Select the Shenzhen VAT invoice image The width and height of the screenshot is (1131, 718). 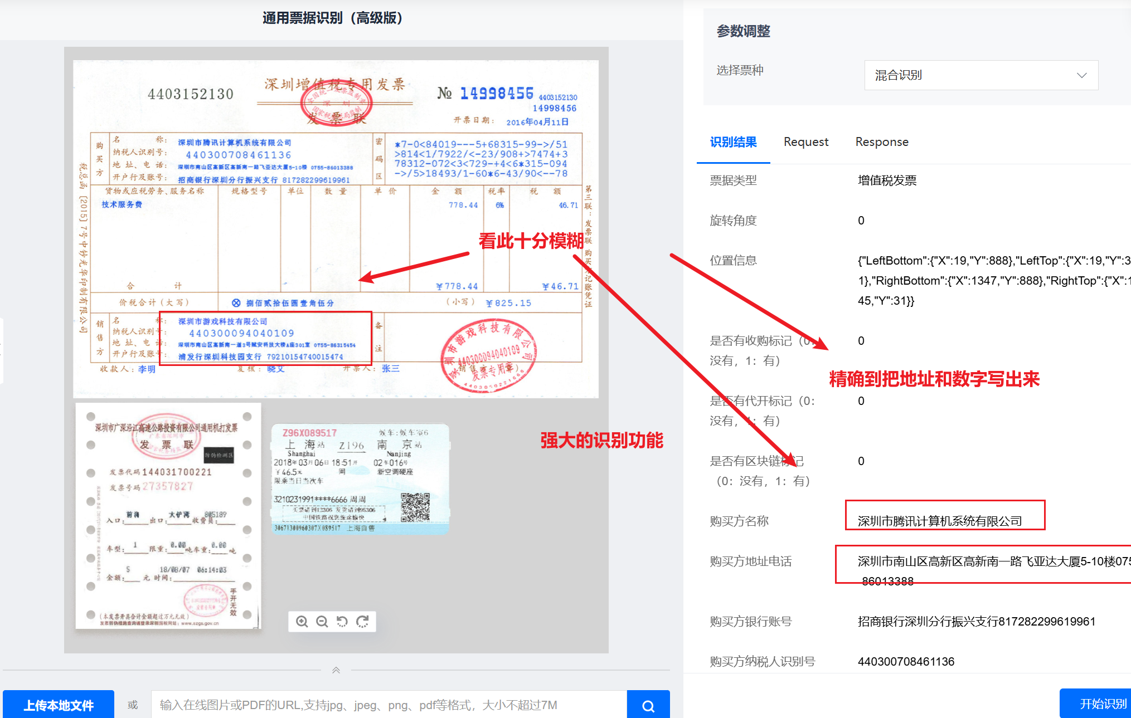coord(336,229)
